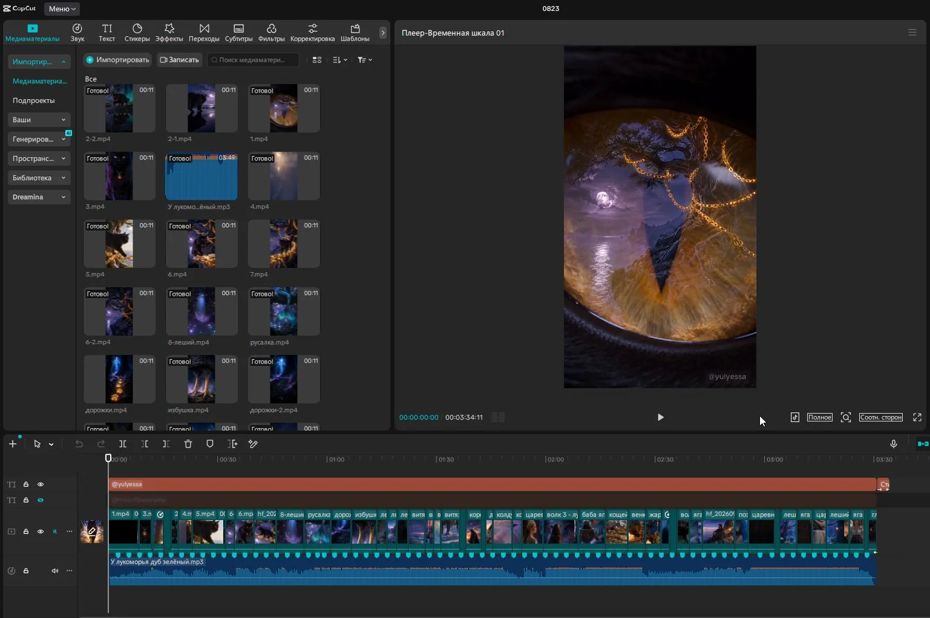Open the player panel hamburger menu
Image resolution: width=930 pixels, height=618 pixels.
point(912,33)
